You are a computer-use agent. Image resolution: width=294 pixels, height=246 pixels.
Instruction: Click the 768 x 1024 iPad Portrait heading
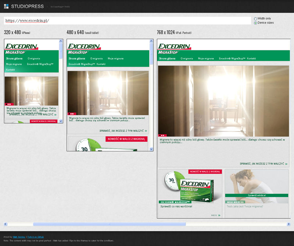pyautogui.click(x=174, y=32)
